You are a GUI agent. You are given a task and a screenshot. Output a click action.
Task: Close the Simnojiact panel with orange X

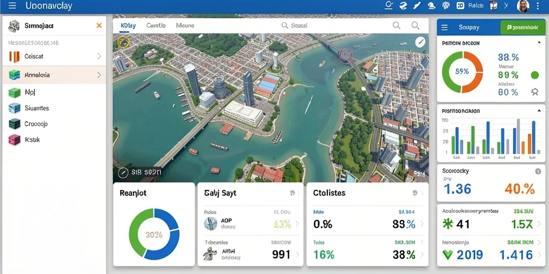[x=99, y=26]
